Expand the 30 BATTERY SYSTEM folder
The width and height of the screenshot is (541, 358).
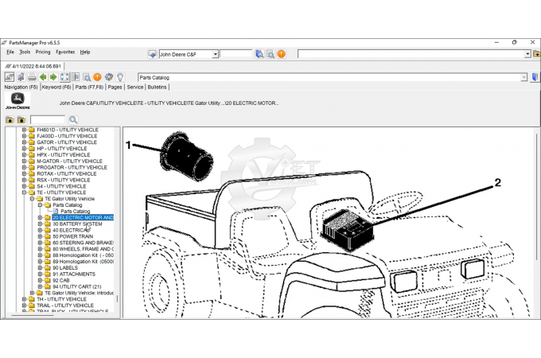[40, 224]
